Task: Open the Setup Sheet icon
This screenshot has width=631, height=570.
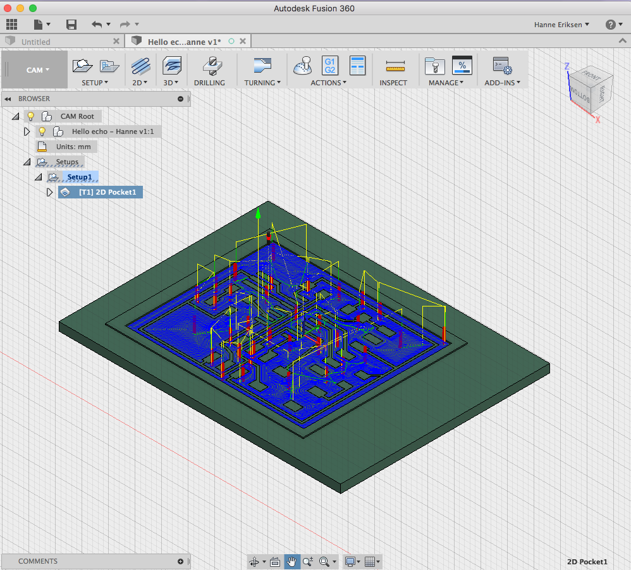Action: click(357, 66)
